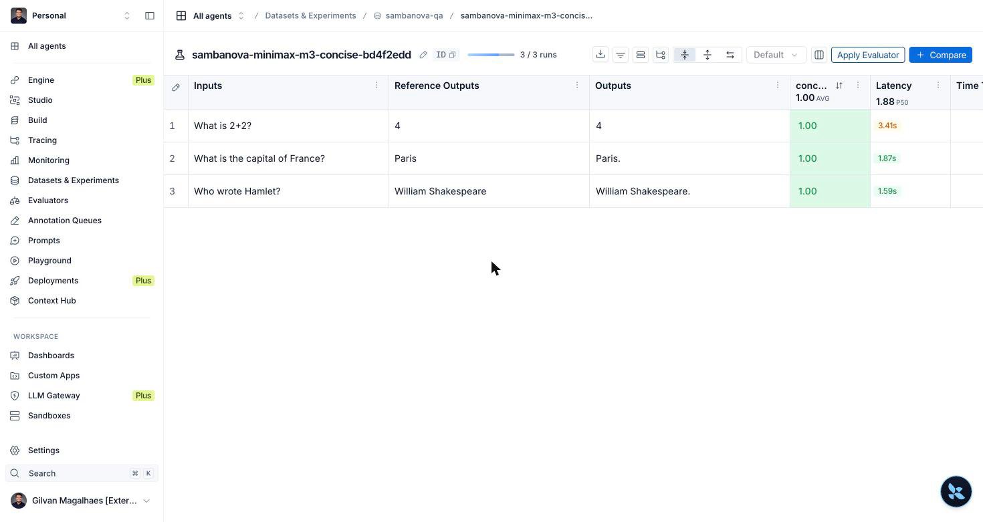983x522 pixels.
Task: Open Reference Outputs column options menu
Action: (577, 85)
